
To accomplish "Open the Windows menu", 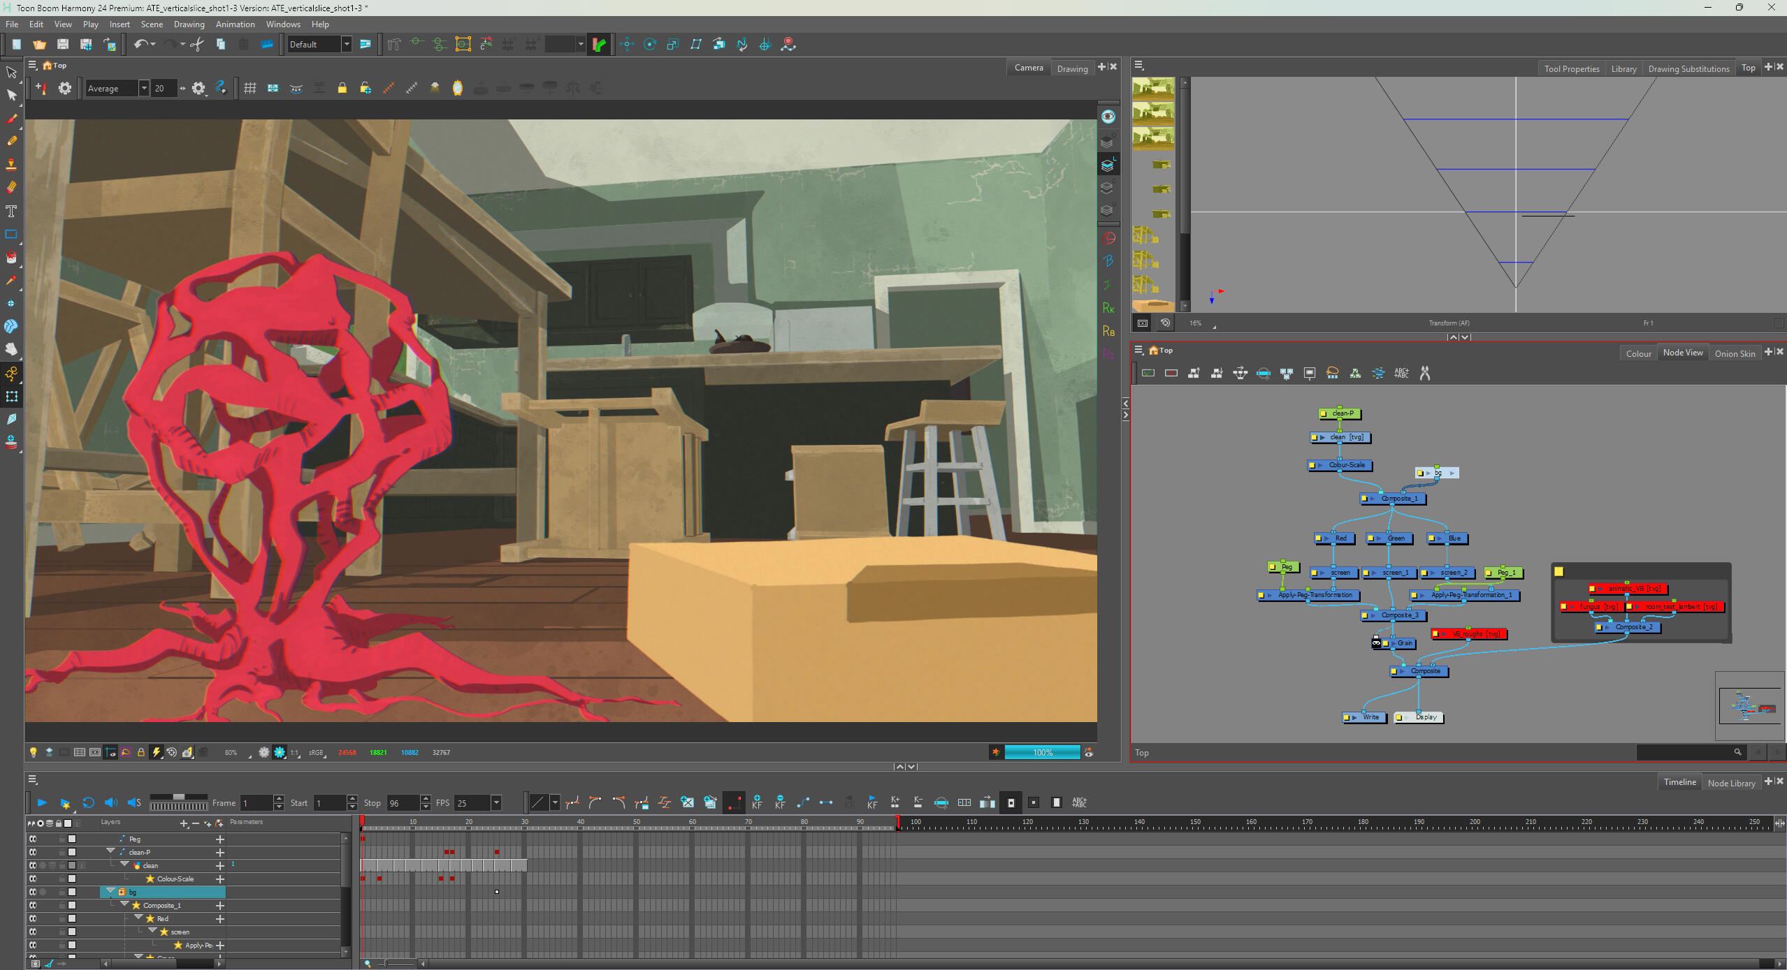I will [x=282, y=24].
